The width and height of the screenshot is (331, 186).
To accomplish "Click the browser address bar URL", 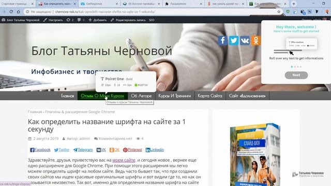I will (105, 12).
